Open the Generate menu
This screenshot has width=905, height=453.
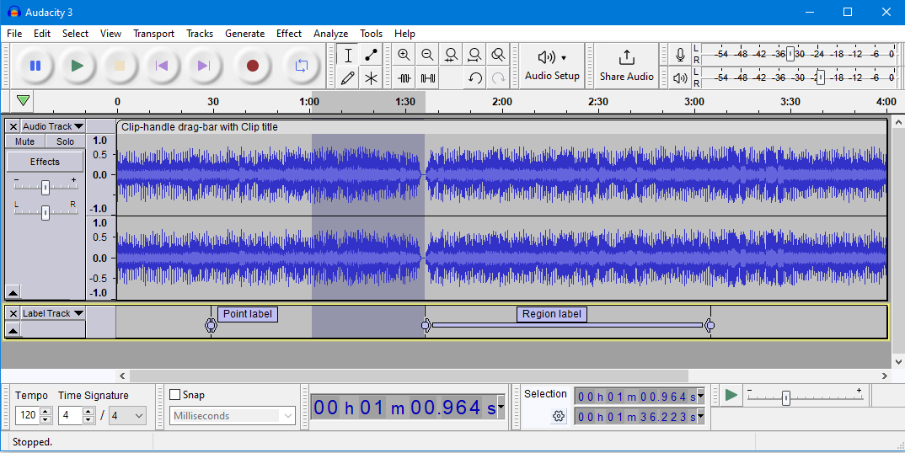point(244,34)
